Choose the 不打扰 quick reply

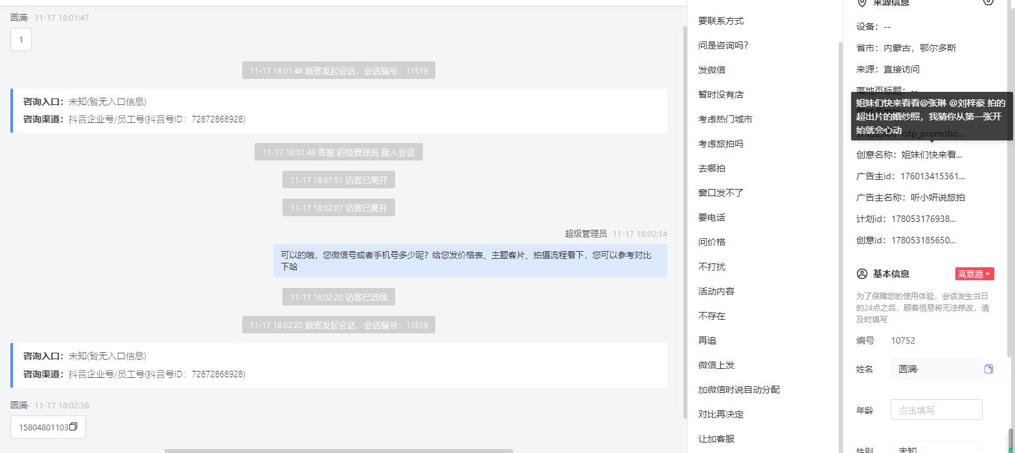click(x=712, y=267)
